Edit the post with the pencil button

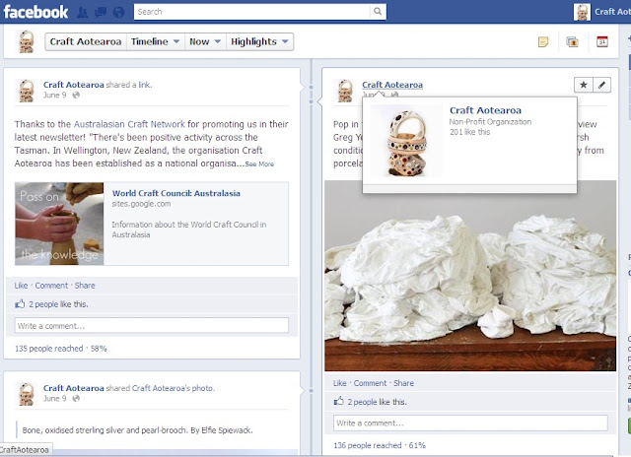[601, 85]
